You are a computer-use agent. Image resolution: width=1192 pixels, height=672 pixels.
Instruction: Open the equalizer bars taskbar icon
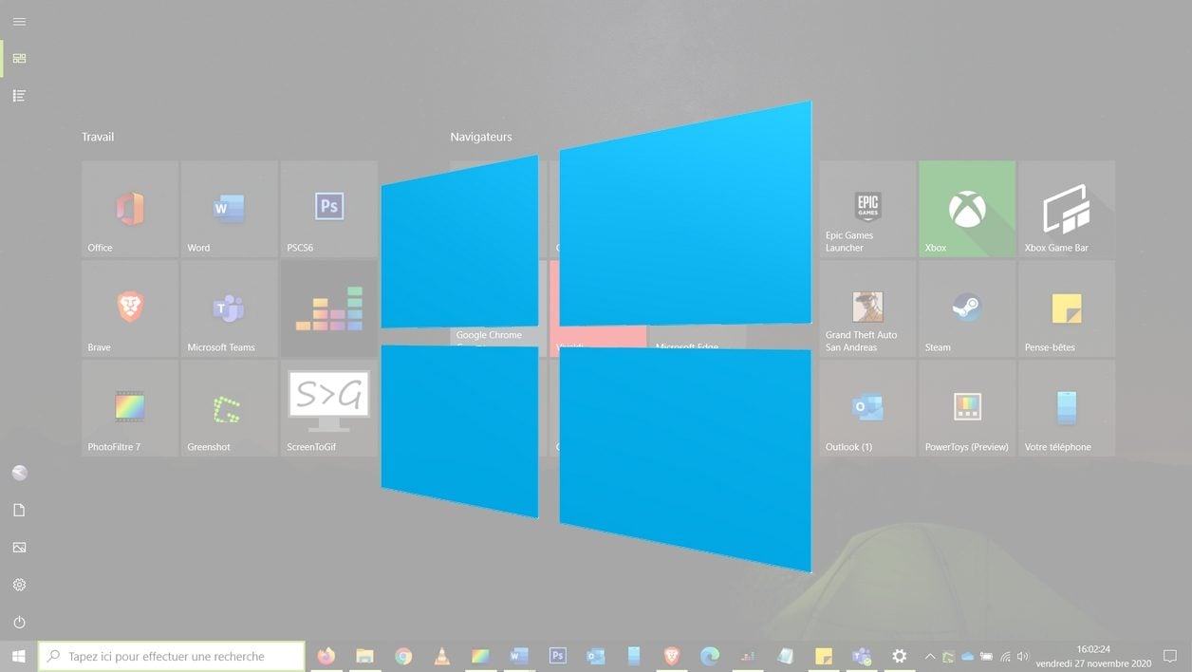[x=748, y=656]
